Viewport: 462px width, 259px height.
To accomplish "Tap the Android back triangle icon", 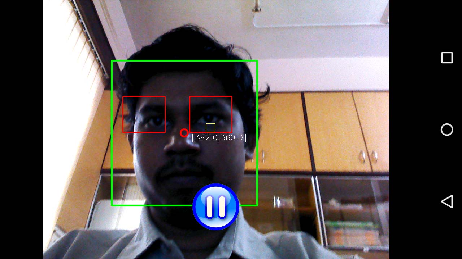I will click(x=447, y=201).
